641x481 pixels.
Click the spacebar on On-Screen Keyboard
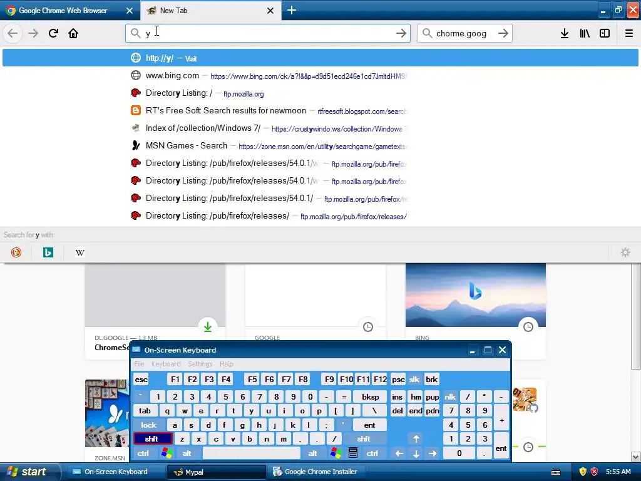tap(252, 453)
